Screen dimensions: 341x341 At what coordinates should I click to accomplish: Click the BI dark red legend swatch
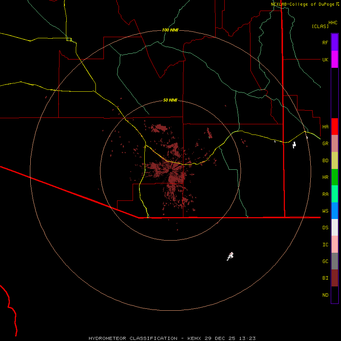[335, 278]
